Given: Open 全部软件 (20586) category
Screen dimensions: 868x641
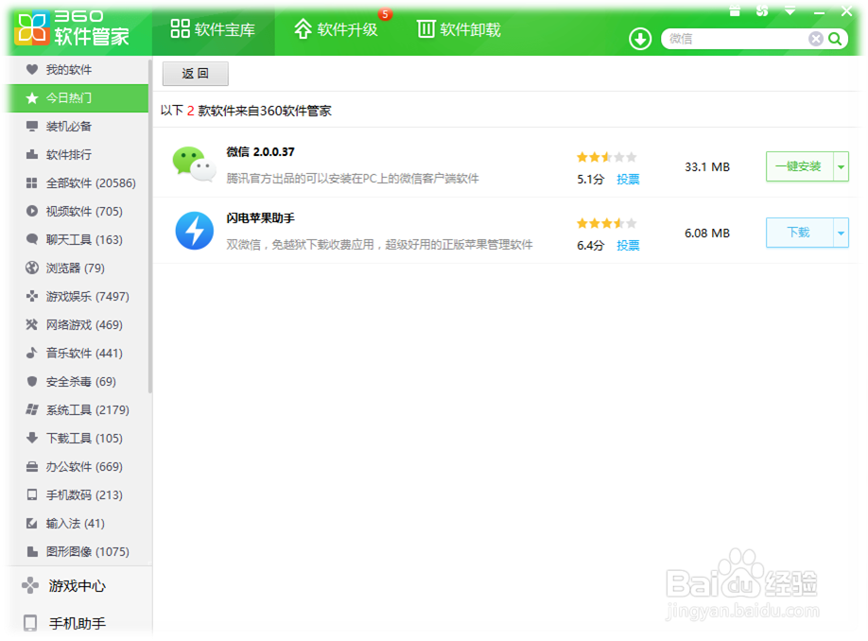Looking at the screenshot, I should coord(77,182).
